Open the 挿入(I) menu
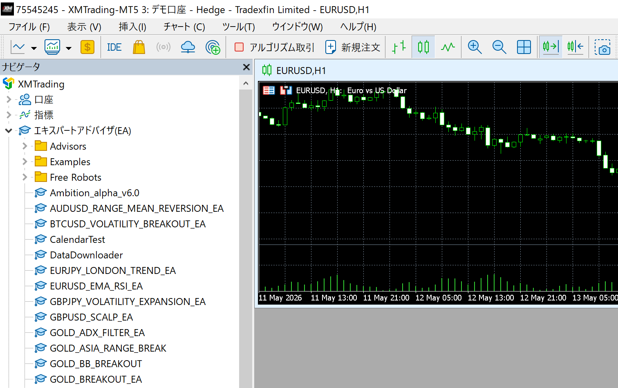 tap(132, 27)
